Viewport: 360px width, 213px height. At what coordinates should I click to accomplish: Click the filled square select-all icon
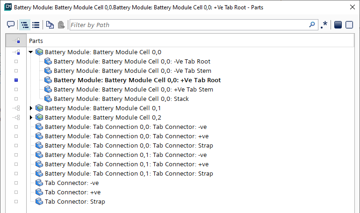pyautogui.click(x=338, y=25)
